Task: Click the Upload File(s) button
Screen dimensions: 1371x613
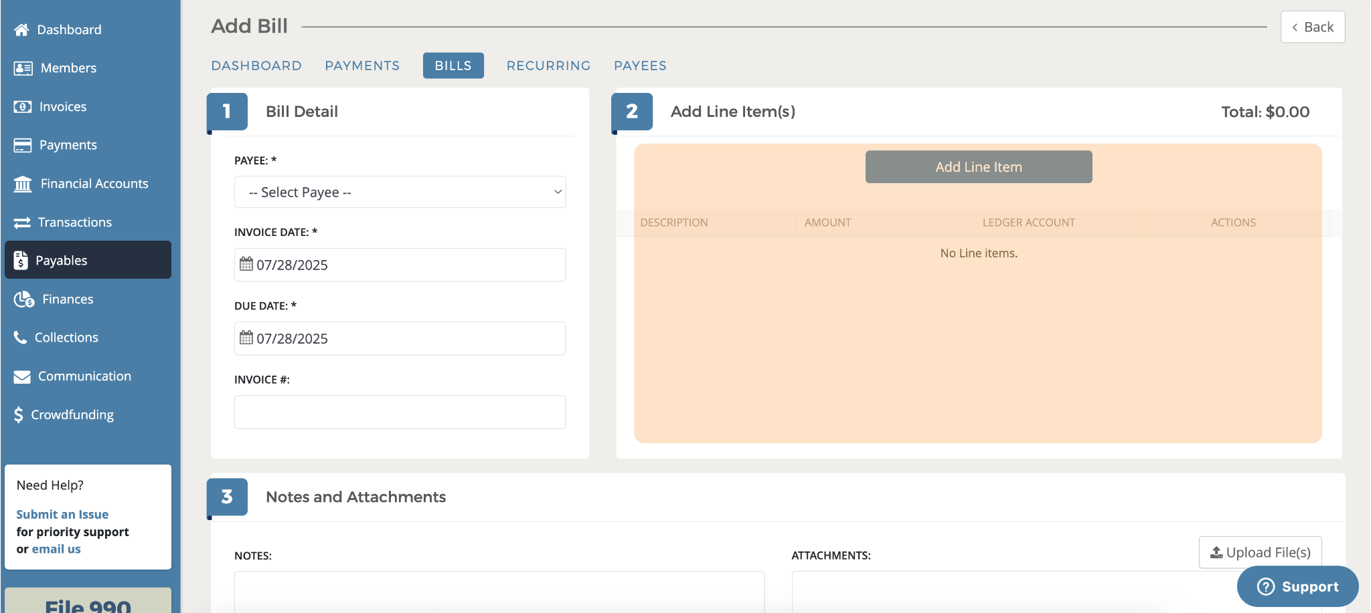Action: pyautogui.click(x=1260, y=552)
